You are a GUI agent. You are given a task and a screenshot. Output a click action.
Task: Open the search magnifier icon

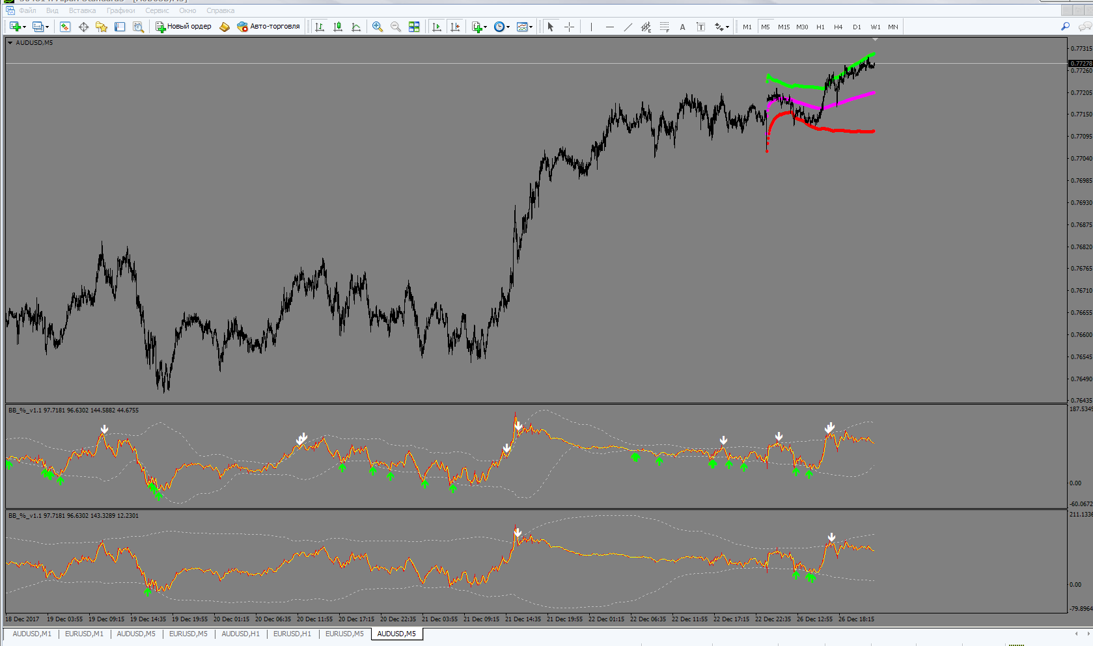1065,27
